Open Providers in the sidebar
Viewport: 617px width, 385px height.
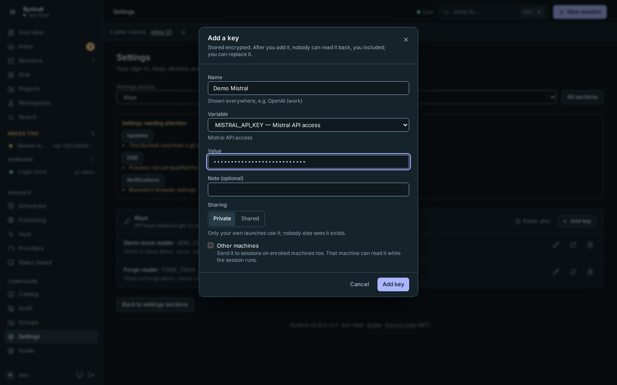click(x=51, y=249)
